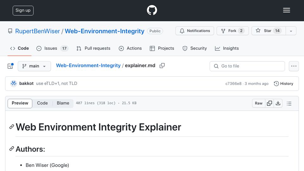Open the document outline icon
The image size is (304, 171).
289,103
